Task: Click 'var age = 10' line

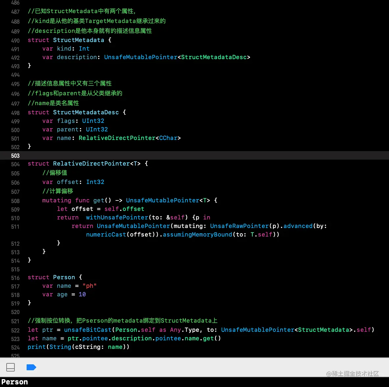Action: coord(64,294)
